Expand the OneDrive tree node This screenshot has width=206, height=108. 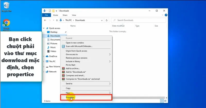44,56
